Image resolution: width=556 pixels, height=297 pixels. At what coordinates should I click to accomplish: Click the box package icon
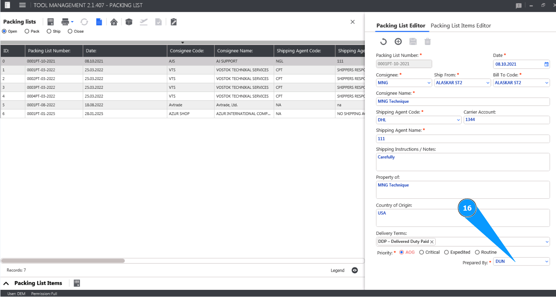(x=129, y=22)
